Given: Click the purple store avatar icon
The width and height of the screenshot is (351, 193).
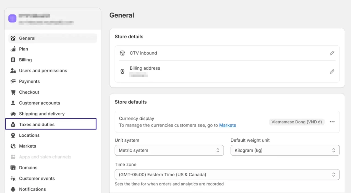Looking at the screenshot, I should (12, 19).
